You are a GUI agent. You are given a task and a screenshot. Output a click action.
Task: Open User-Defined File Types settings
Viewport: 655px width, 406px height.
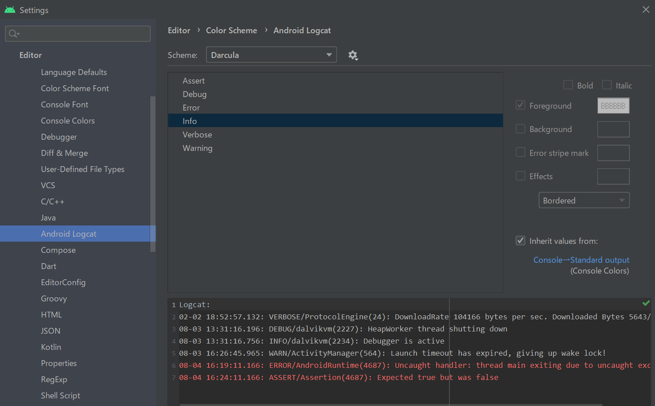coord(82,169)
